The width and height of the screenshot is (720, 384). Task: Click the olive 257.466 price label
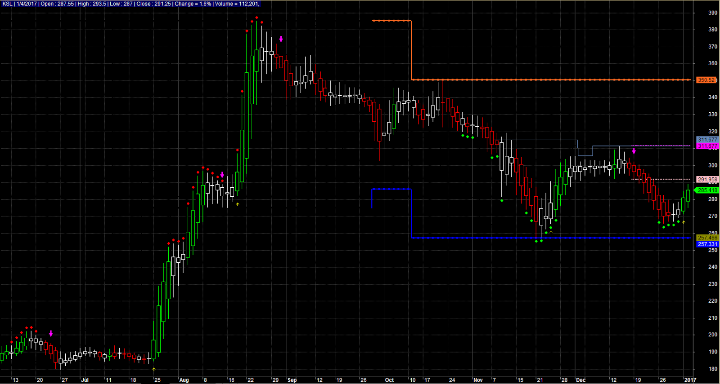(x=707, y=238)
